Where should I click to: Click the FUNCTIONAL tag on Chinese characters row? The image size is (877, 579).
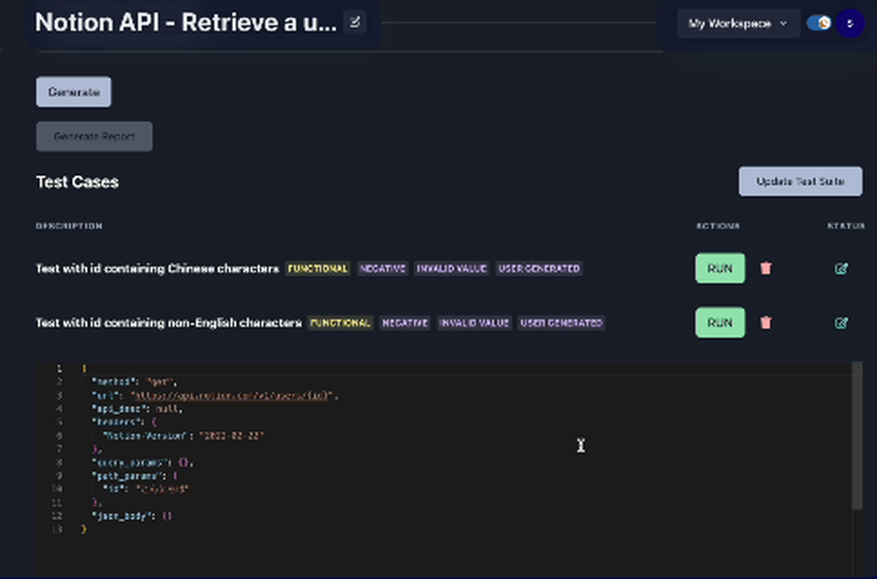[x=317, y=268]
